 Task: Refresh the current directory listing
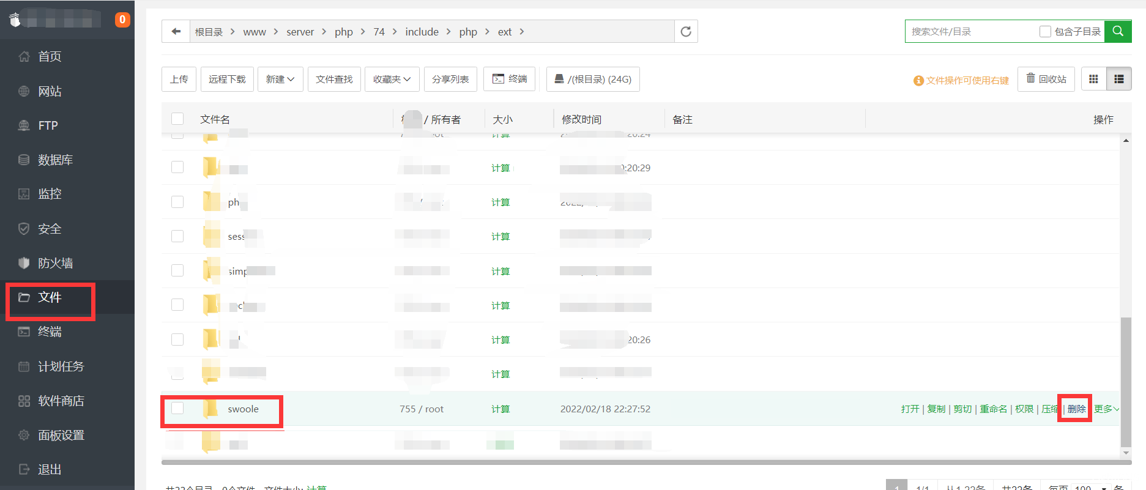point(686,31)
